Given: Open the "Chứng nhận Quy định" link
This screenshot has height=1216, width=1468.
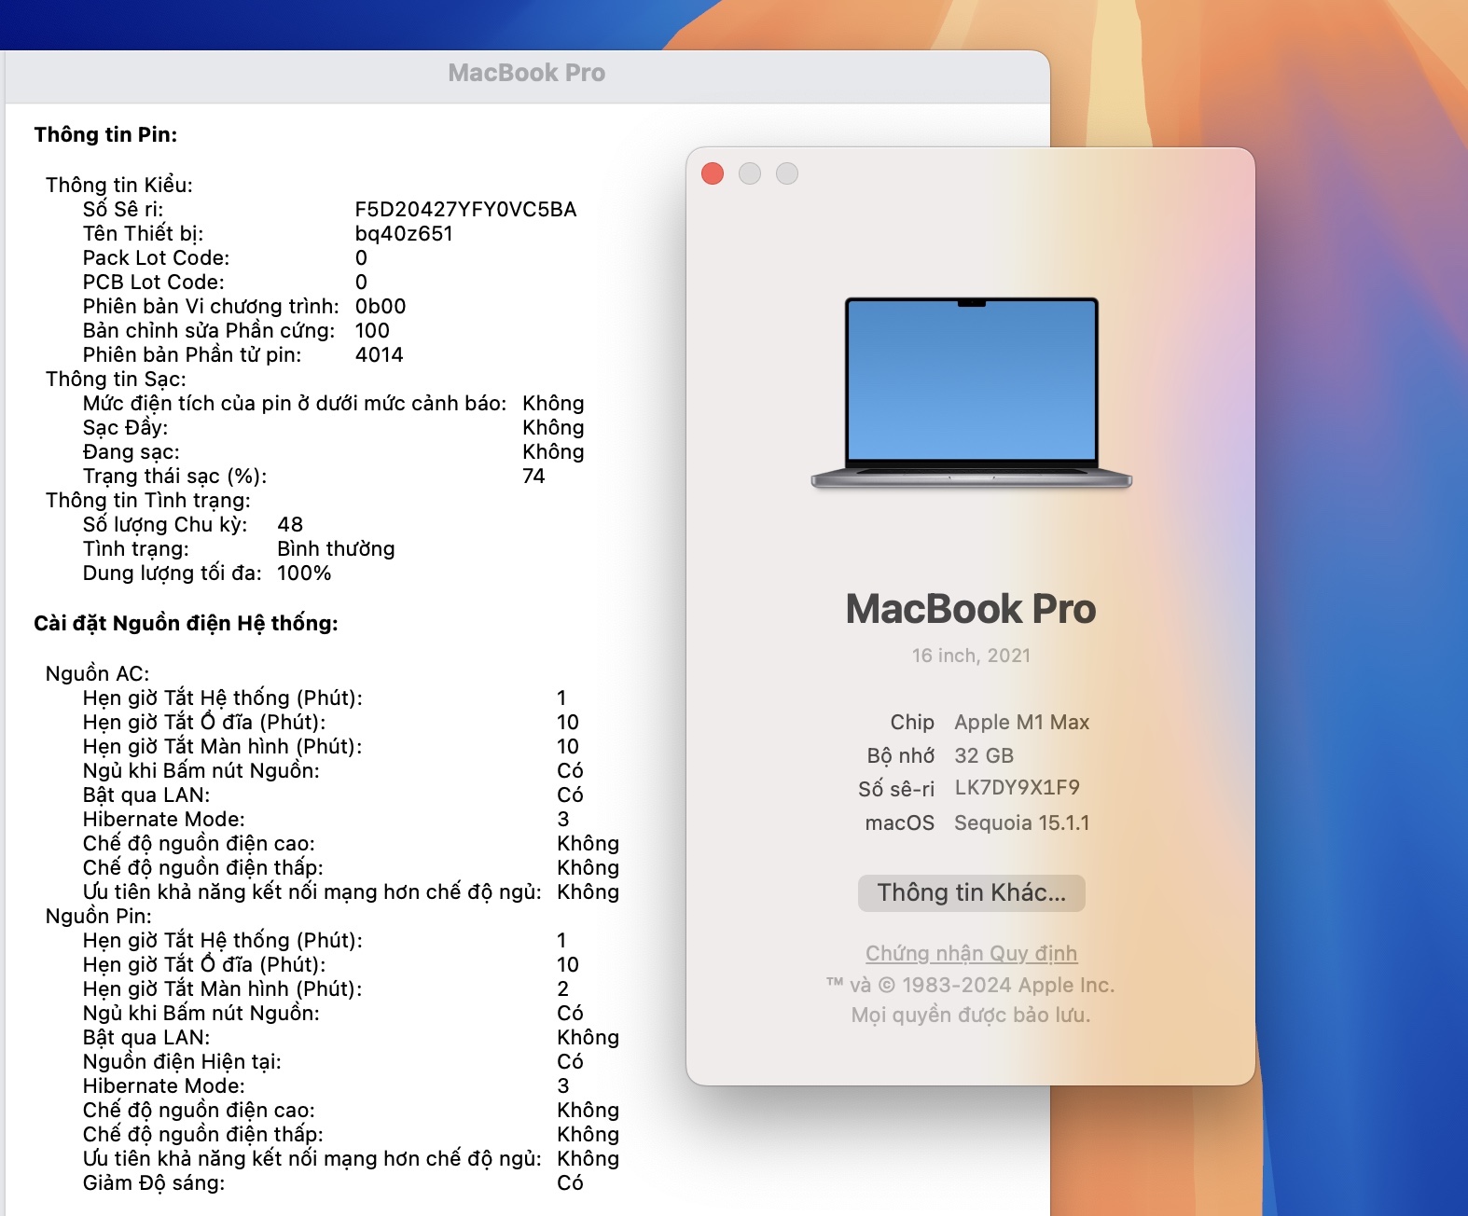Looking at the screenshot, I should click(x=971, y=953).
